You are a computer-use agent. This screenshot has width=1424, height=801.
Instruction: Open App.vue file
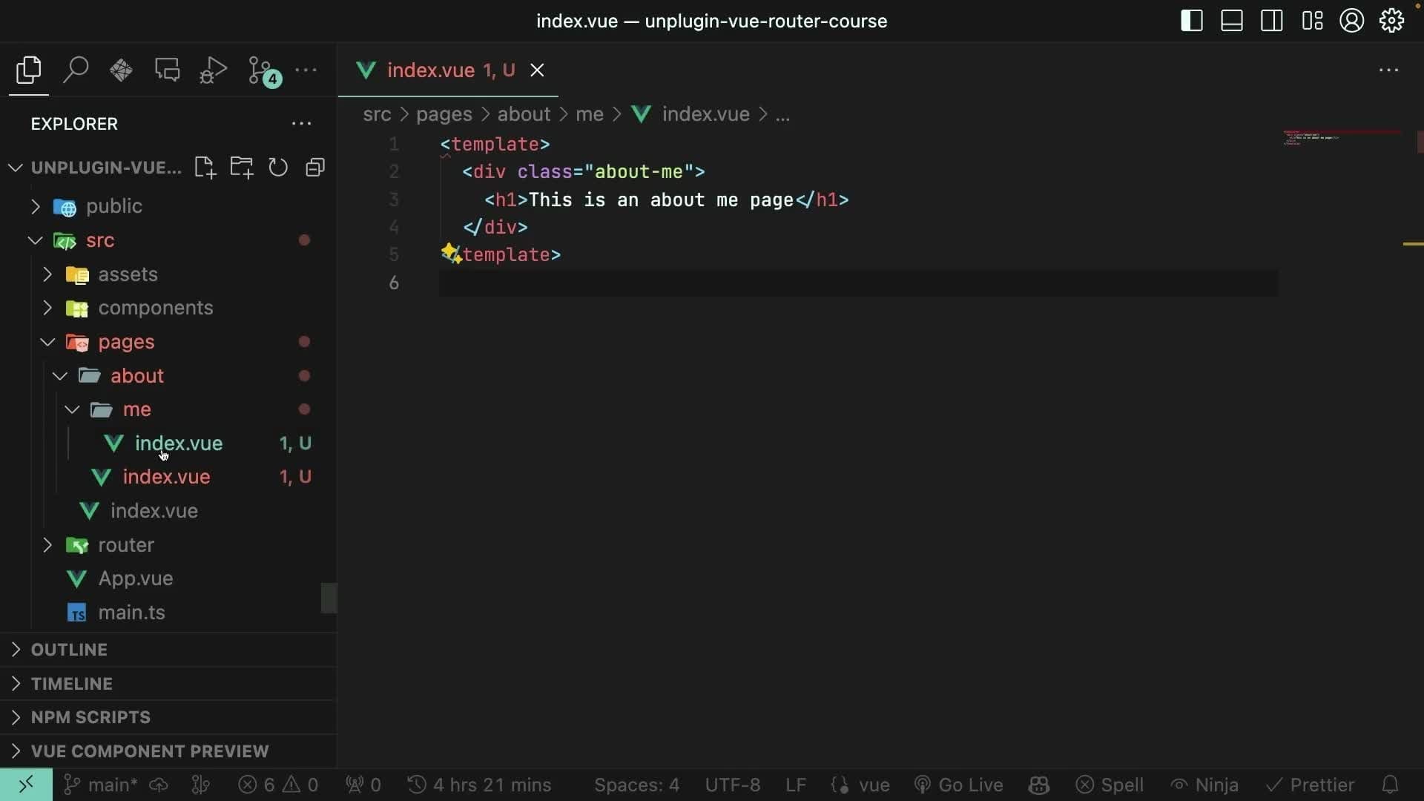[x=135, y=578]
